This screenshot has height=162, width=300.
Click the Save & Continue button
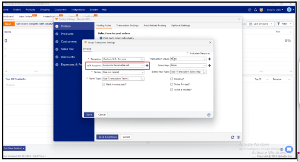point(107,137)
